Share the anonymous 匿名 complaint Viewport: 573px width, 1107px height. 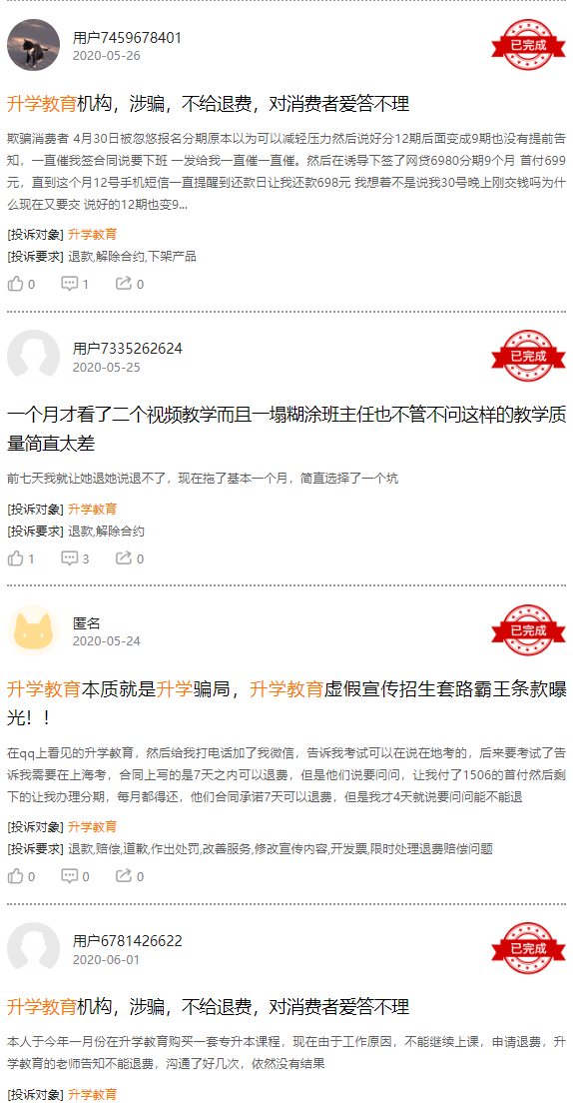coord(130,876)
